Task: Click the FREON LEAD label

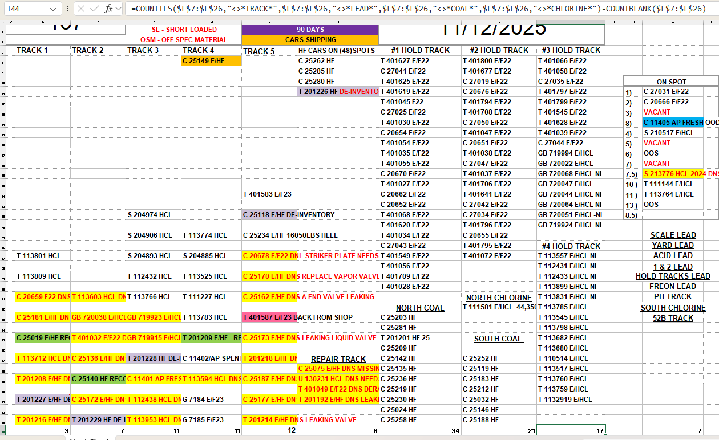Action: click(673, 286)
